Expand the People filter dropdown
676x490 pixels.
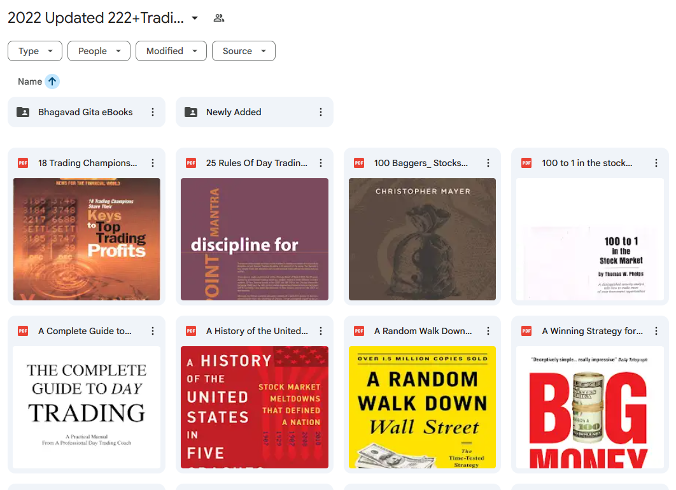click(x=99, y=51)
